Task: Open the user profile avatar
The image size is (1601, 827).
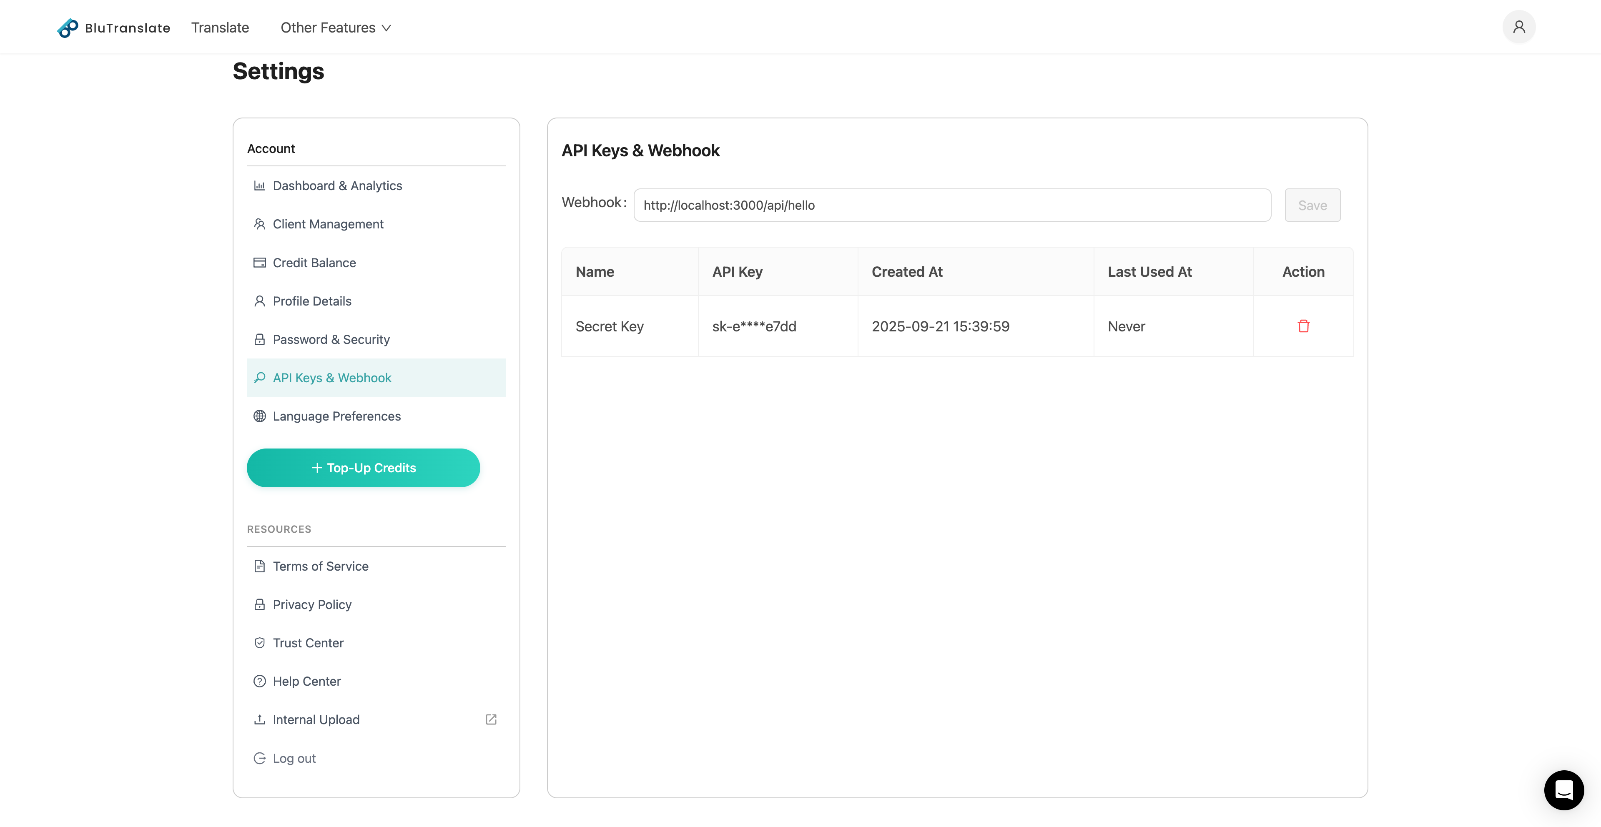Action: coord(1518,26)
